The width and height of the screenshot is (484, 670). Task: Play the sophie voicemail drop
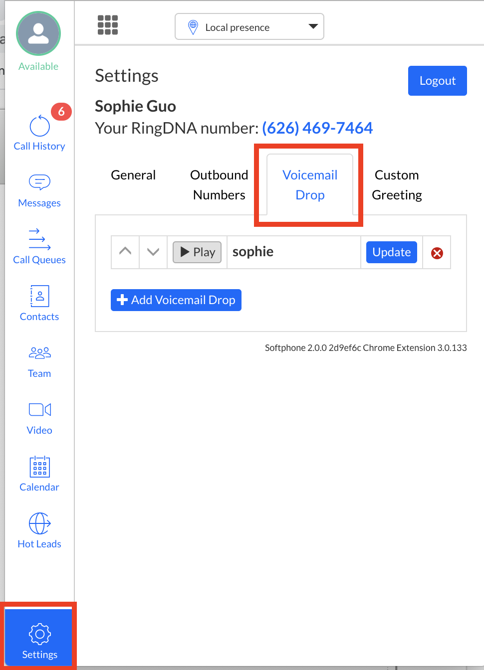point(197,252)
